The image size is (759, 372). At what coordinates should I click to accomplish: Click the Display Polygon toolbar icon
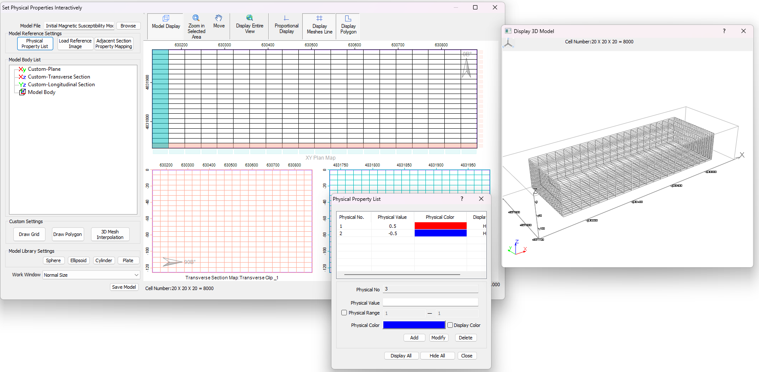[348, 24]
